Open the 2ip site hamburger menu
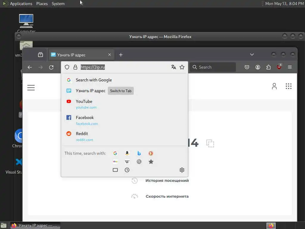 31,88
